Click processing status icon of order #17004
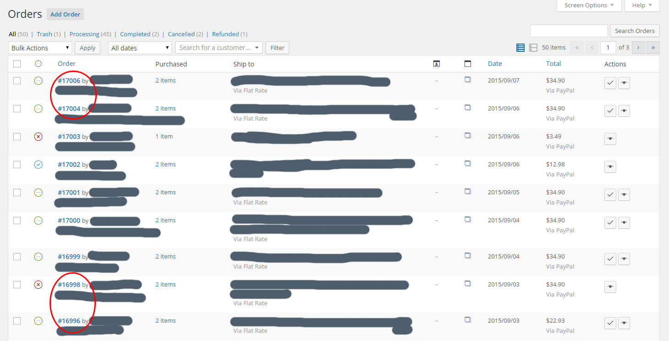 click(x=39, y=109)
